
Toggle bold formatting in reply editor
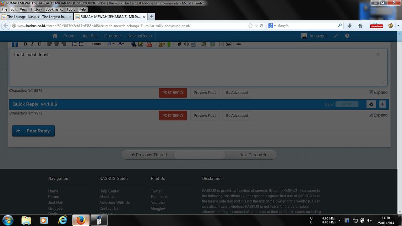(25, 44)
